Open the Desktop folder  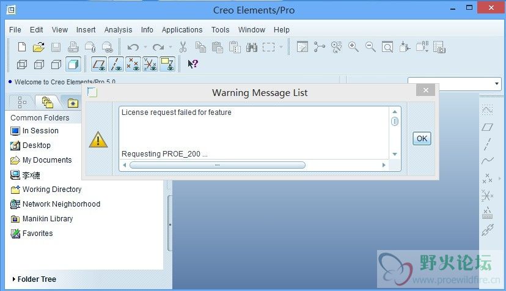tap(31, 145)
